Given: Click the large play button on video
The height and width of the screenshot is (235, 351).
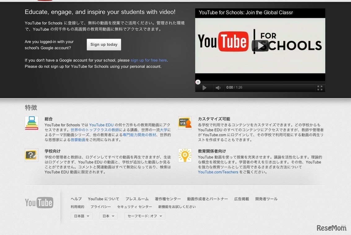Looking at the screenshot, I should [260, 46].
